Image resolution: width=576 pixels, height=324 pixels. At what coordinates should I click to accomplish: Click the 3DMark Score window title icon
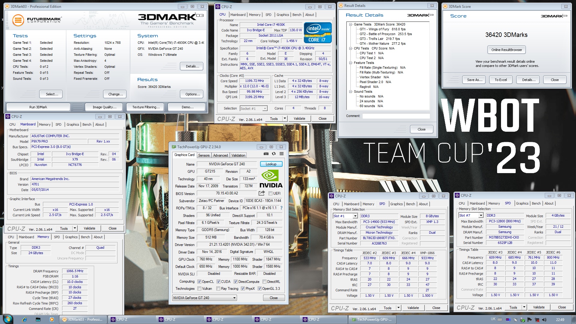tap(445, 6)
